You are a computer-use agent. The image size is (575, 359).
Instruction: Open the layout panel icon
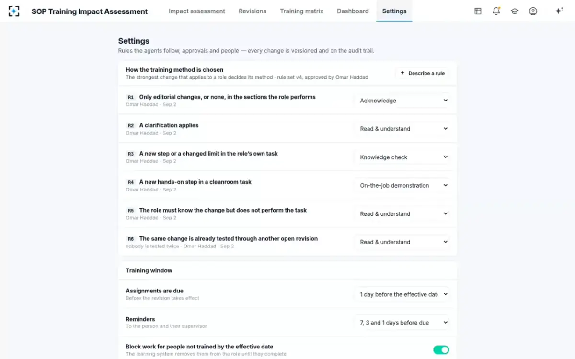pos(478,11)
